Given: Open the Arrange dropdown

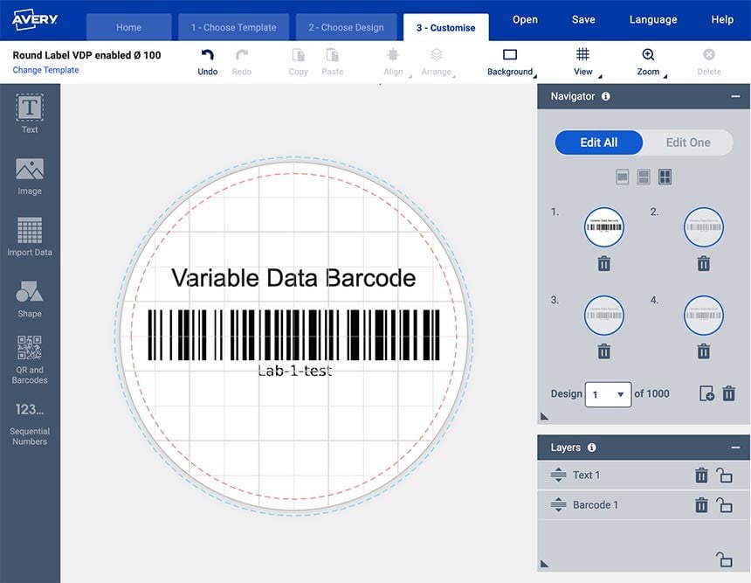Looking at the screenshot, I should [438, 62].
